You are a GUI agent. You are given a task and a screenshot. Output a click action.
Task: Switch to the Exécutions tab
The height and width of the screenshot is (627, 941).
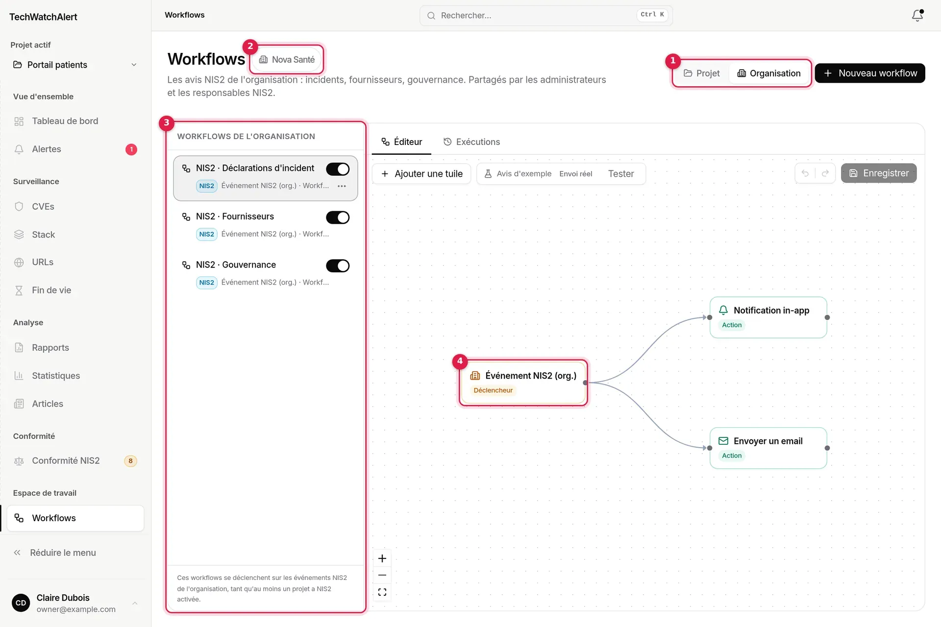point(471,142)
